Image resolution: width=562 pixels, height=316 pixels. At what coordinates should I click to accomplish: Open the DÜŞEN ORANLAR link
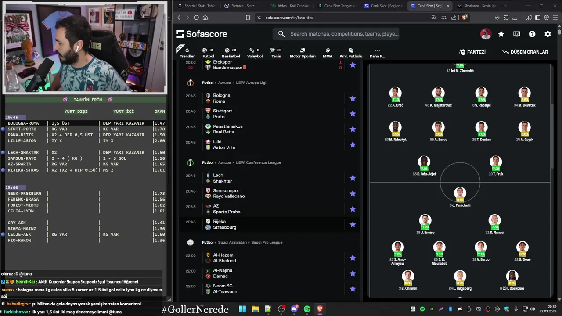(525, 52)
